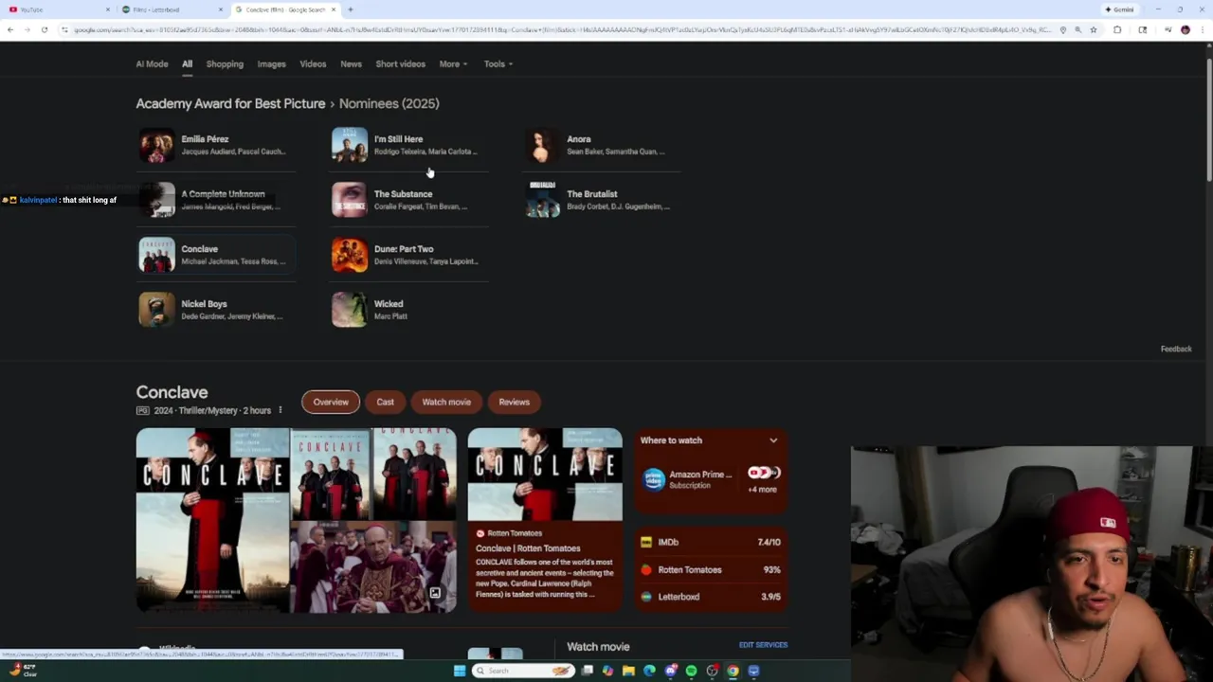Open Spotify from the taskbar

point(691,671)
